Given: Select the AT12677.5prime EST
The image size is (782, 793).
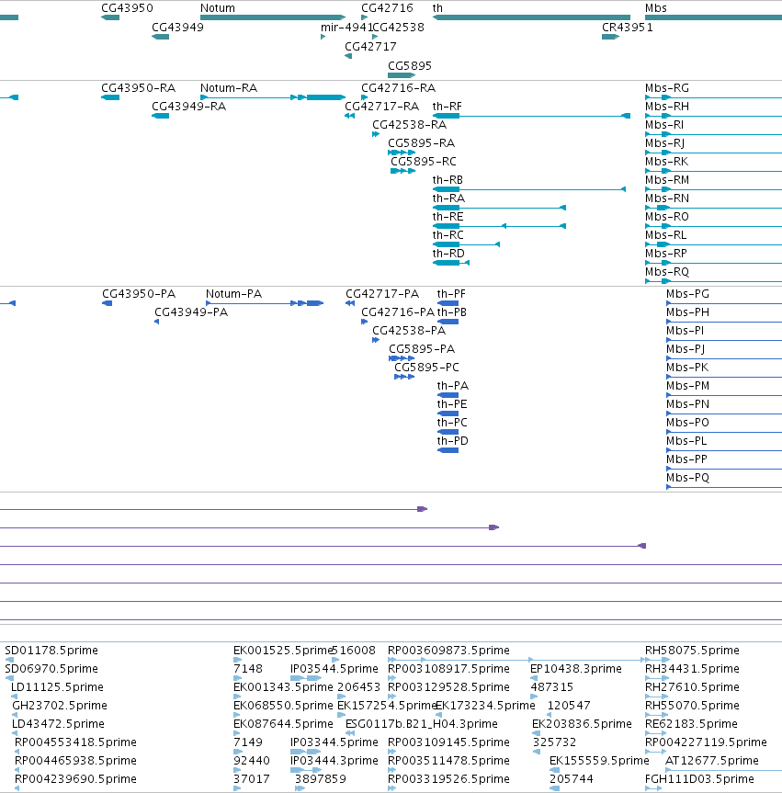Looking at the screenshot, I should tap(723, 770).
